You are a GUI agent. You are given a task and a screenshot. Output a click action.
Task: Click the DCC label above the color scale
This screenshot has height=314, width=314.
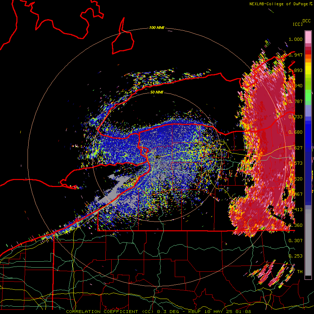(x=306, y=21)
